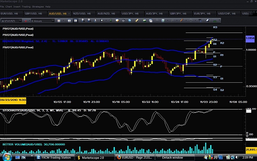Switch to the AUD/NZD, H6 tab
257x161 pixels.
coord(108,14)
